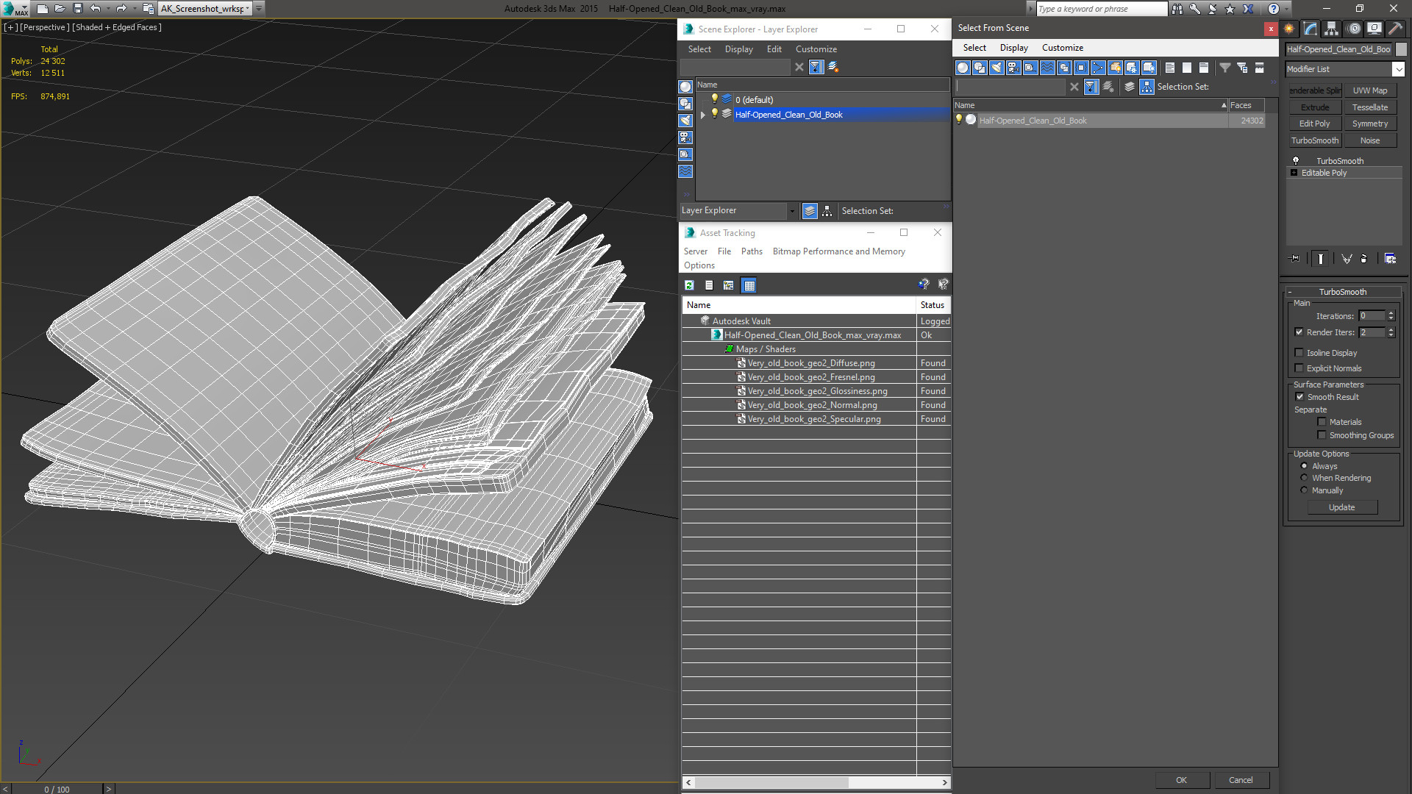Expand Half-Opened_Clean_Old_Book layer tree arrow

coord(703,115)
